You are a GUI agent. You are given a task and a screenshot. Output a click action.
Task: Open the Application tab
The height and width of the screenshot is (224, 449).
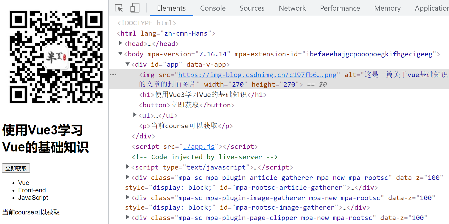click(432, 8)
